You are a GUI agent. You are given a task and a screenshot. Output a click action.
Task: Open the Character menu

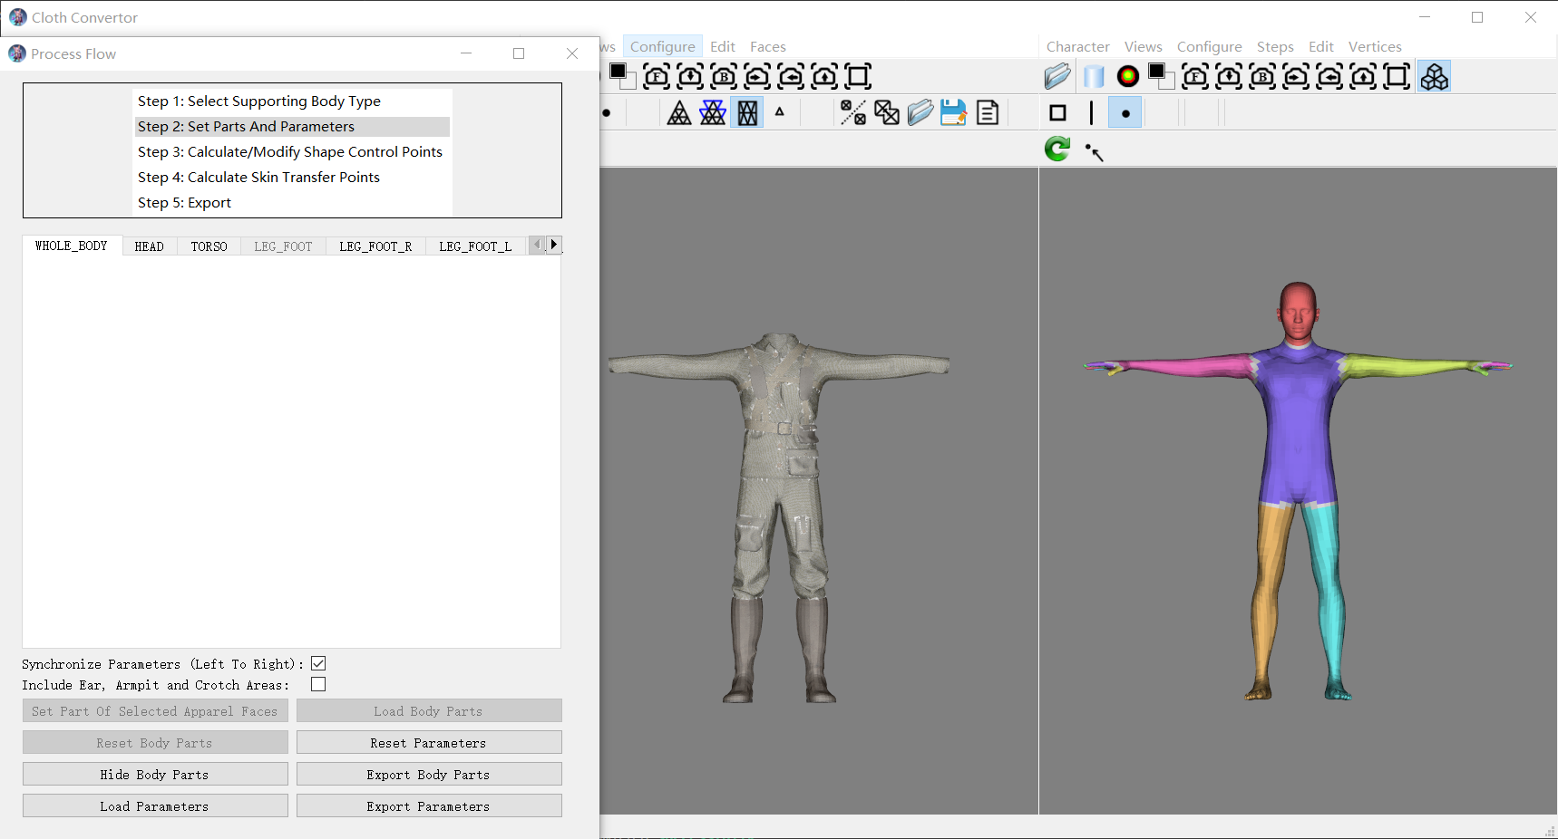click(1077, 46)
